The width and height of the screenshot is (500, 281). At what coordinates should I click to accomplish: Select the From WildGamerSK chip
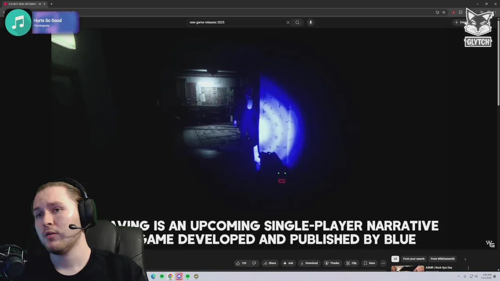[x=443, y=259]
